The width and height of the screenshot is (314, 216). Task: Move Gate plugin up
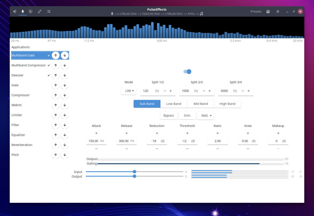(x=56, y=85)
